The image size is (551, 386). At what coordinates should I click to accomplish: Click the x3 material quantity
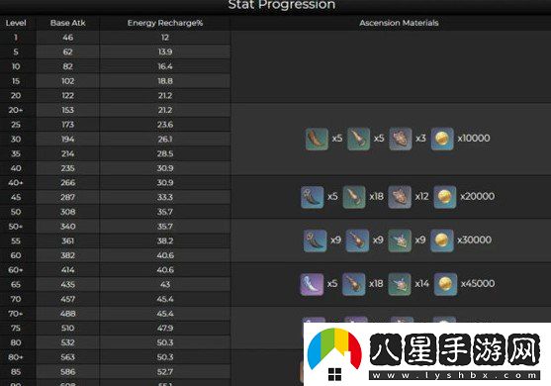pos(420,139)
